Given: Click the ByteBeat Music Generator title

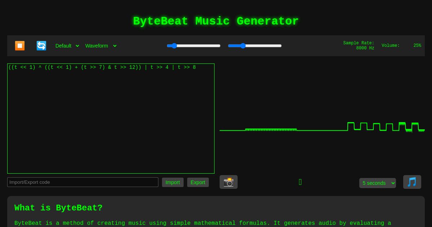Looking at the screenshot, I should tap(216, 21).
